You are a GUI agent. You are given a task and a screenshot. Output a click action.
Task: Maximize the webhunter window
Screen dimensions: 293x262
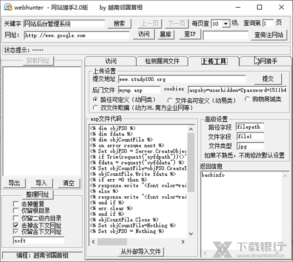coord(259,7)
